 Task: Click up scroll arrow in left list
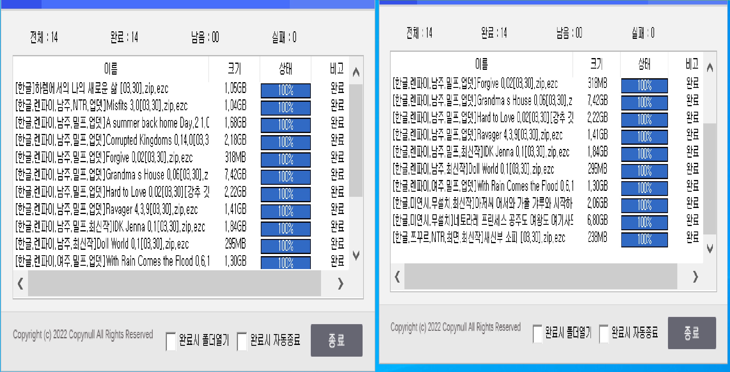pyautogui.click(x=356, y=72)
